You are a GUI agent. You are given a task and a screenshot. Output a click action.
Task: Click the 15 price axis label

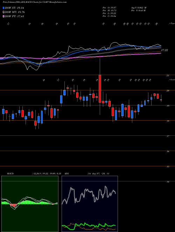tap(168, 167)
